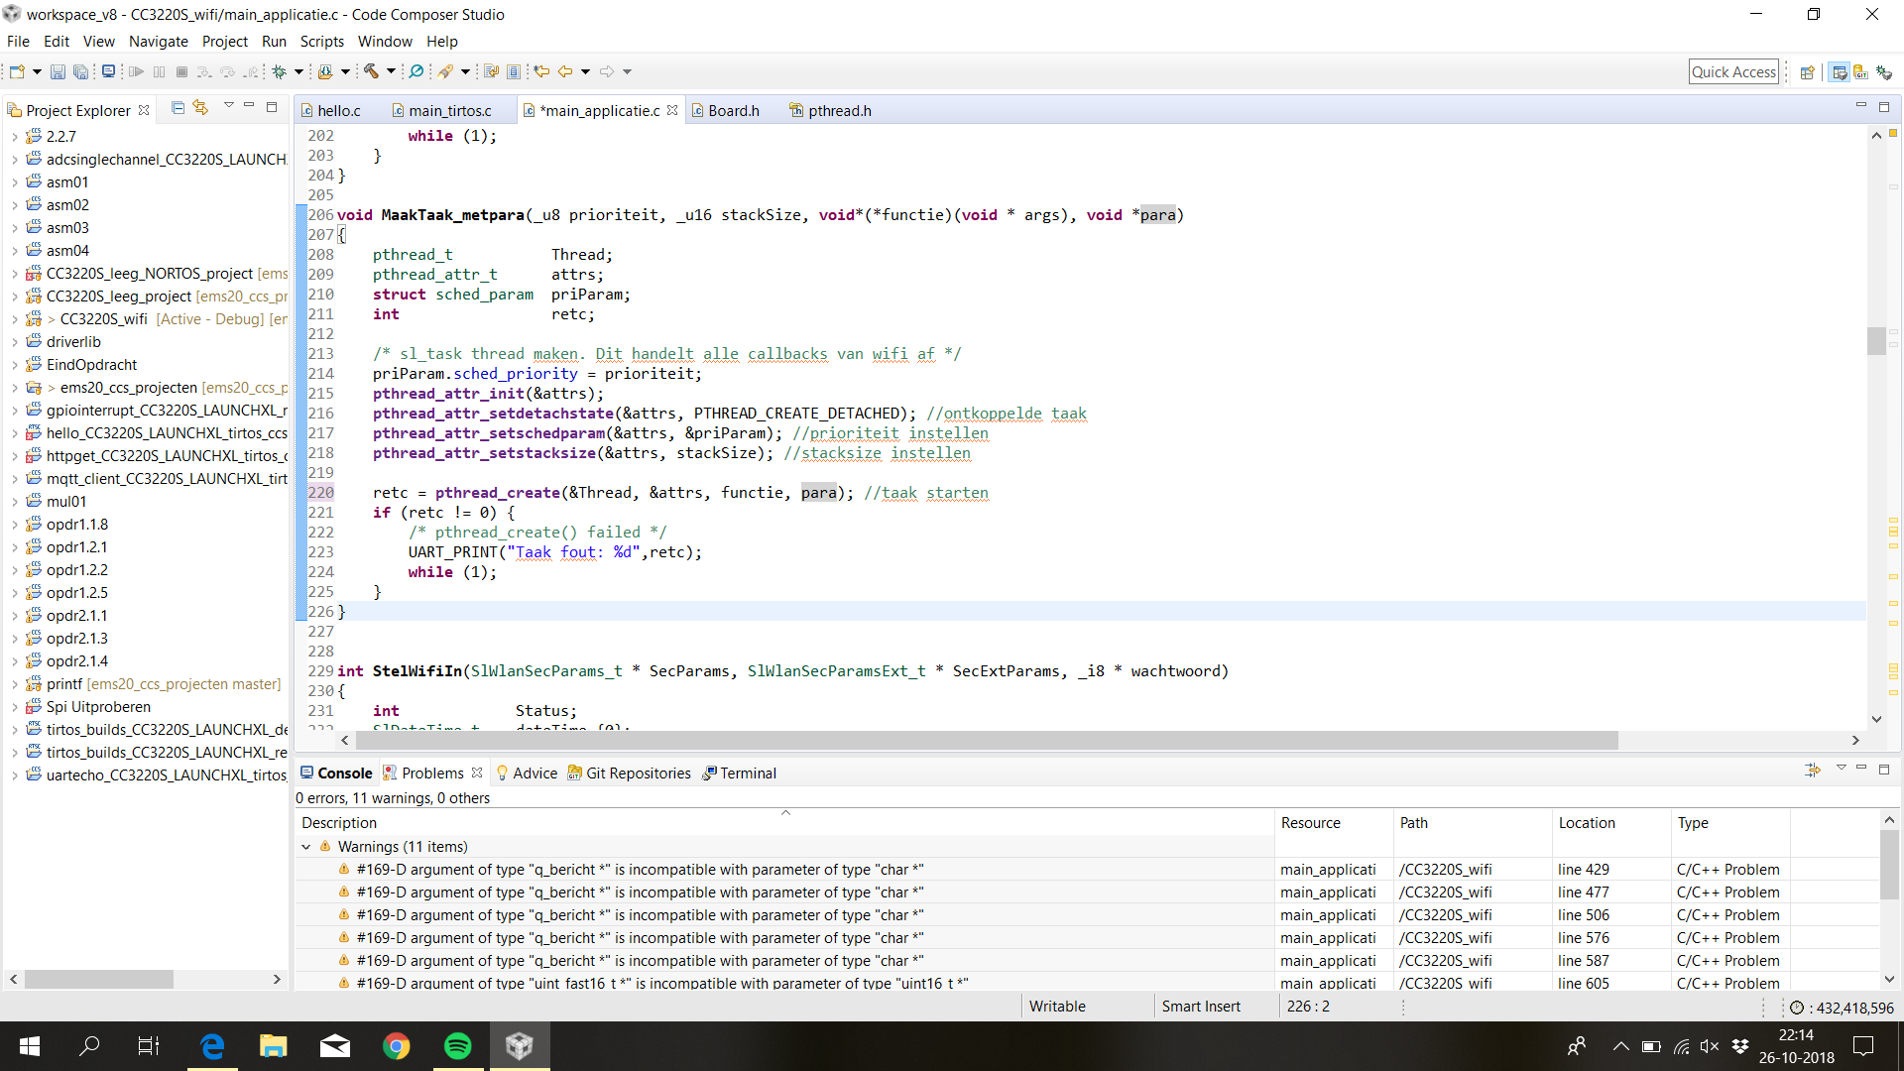
Task: Click the search magnifier toolbar icon
Action: point(416,71)
